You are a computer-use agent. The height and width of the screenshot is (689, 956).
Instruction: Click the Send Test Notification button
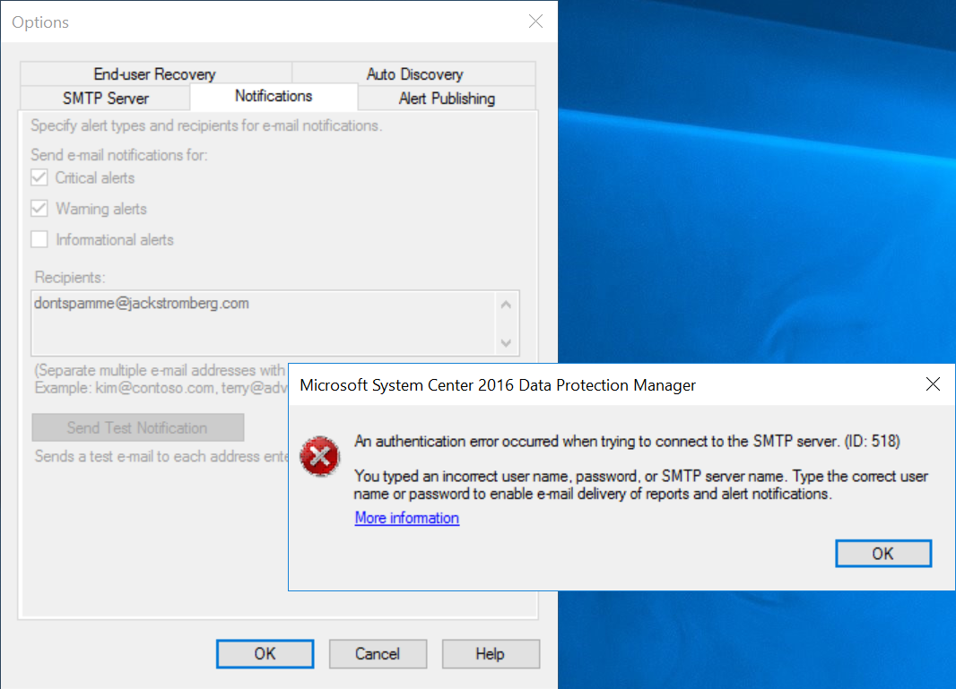point(137,427)
